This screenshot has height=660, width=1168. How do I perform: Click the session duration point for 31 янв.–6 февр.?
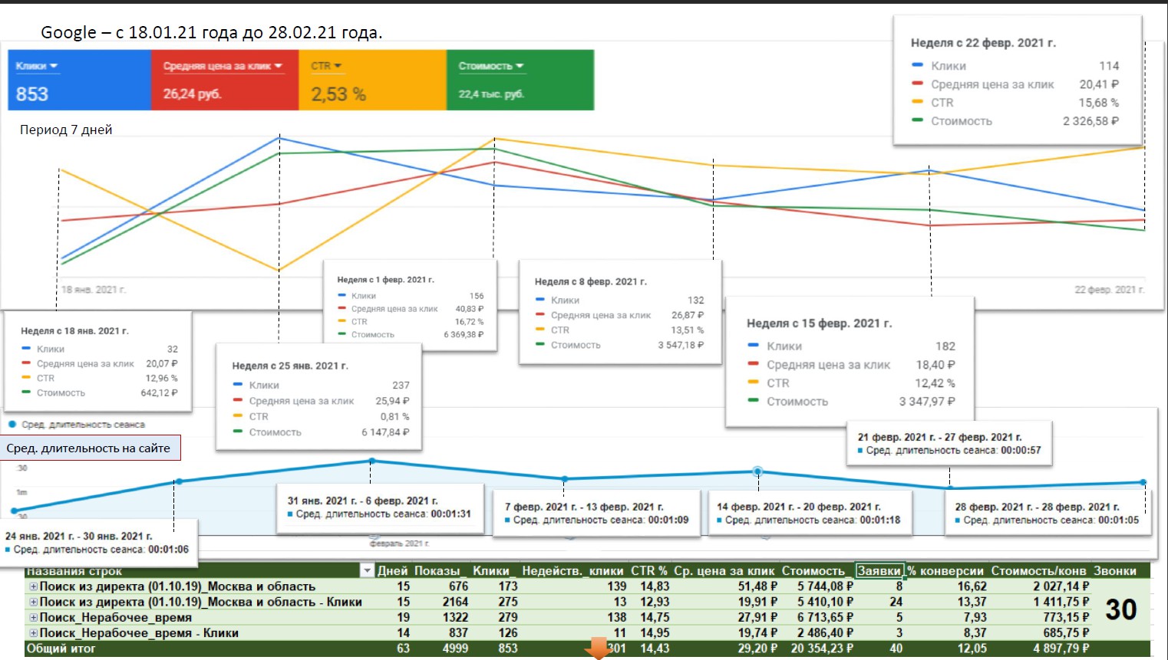(x=371, y=461)
